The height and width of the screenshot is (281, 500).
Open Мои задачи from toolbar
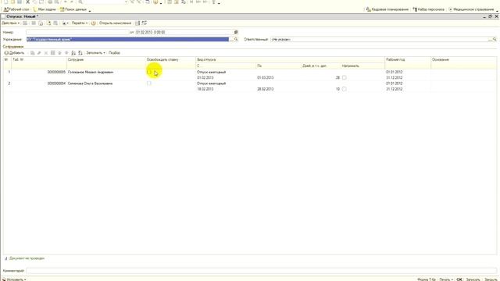pos(45,9)
